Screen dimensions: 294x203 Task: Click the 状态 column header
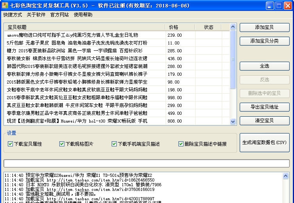click(x=208, y=27)
